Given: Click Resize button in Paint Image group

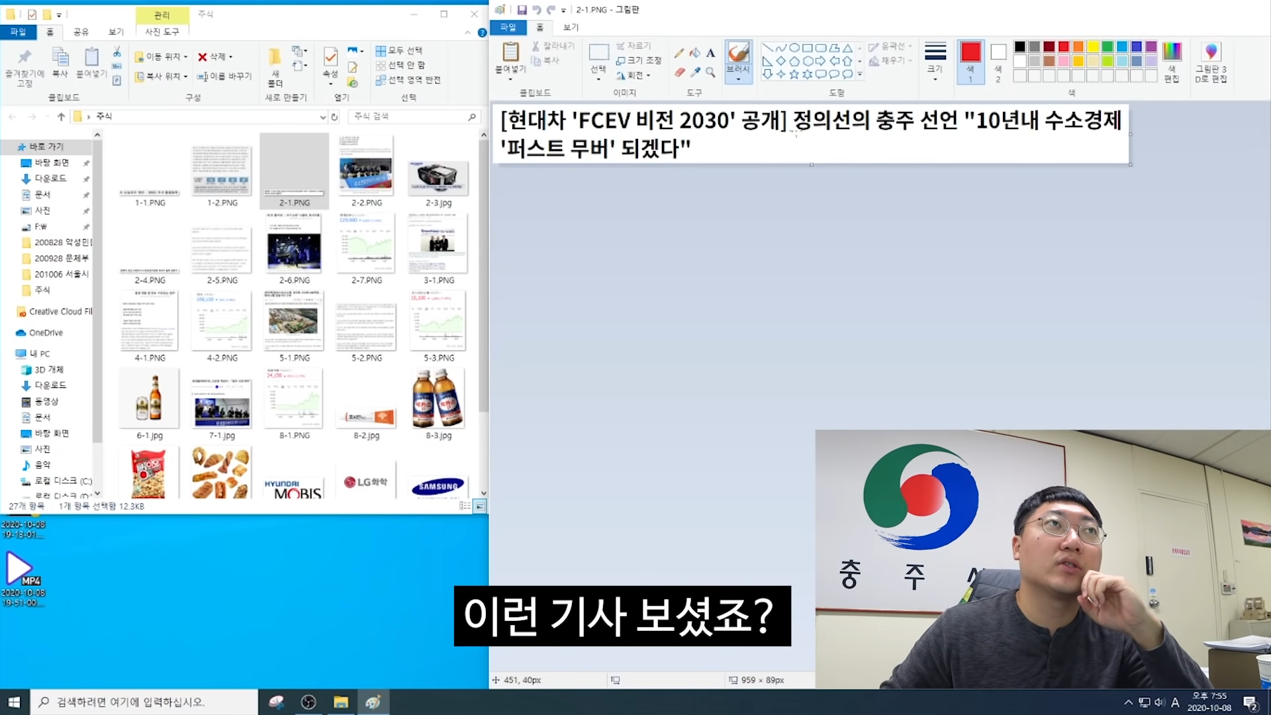Looking at the screenshot, I should tap(638, 60).
